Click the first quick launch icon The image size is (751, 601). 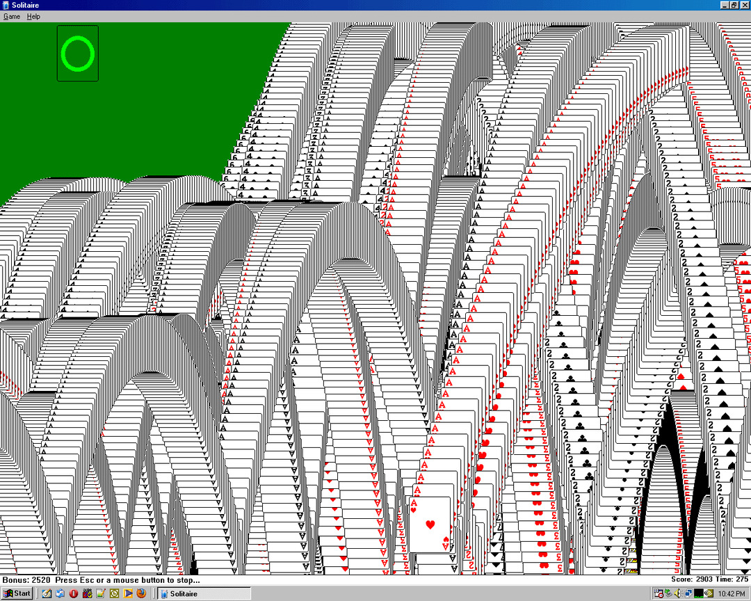click(x=46, y=593)
